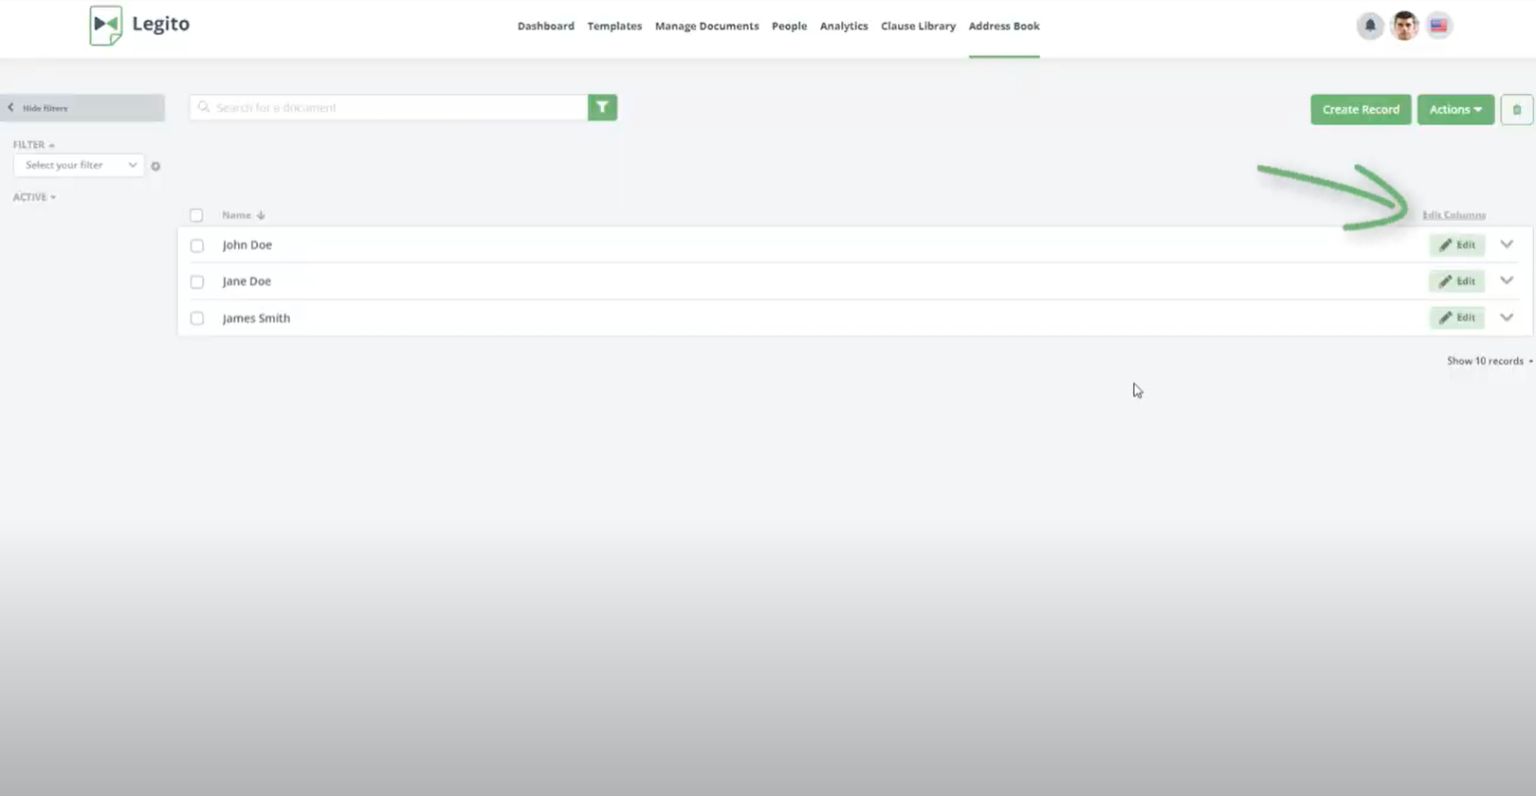The height and width of the screenshot is (796, 1536).
Task: Open the "Select your filter" dropdown
Action: click(79, 165)
